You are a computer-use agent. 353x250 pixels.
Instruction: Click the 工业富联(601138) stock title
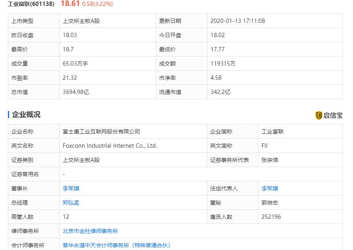point(32,4)
